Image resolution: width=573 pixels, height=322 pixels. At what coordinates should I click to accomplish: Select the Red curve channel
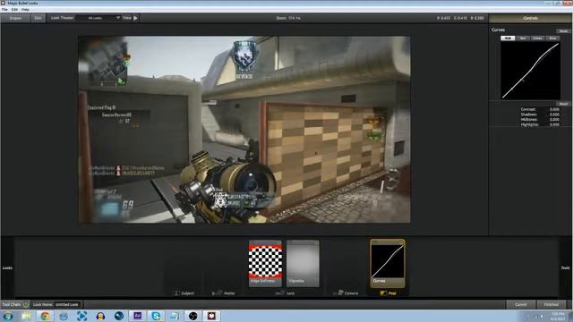click(x=523, y=38)
